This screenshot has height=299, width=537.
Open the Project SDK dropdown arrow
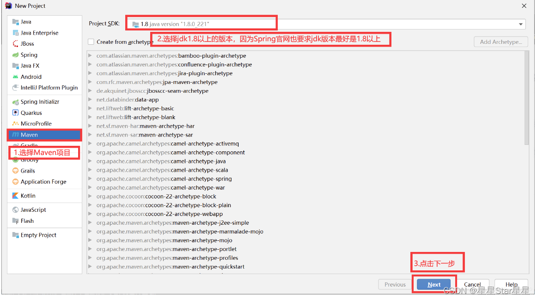[x=520, y=24]
